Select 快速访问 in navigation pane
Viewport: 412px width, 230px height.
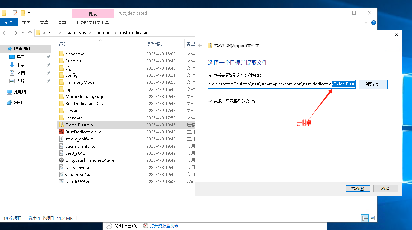(22, 49)
